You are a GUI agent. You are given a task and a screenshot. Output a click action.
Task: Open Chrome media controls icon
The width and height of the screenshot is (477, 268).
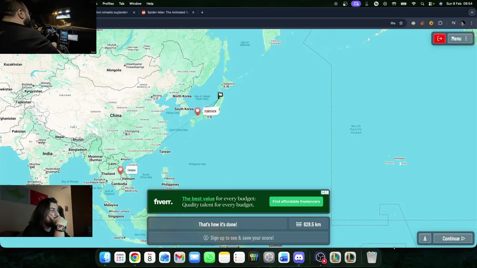[x=454, y=23]
